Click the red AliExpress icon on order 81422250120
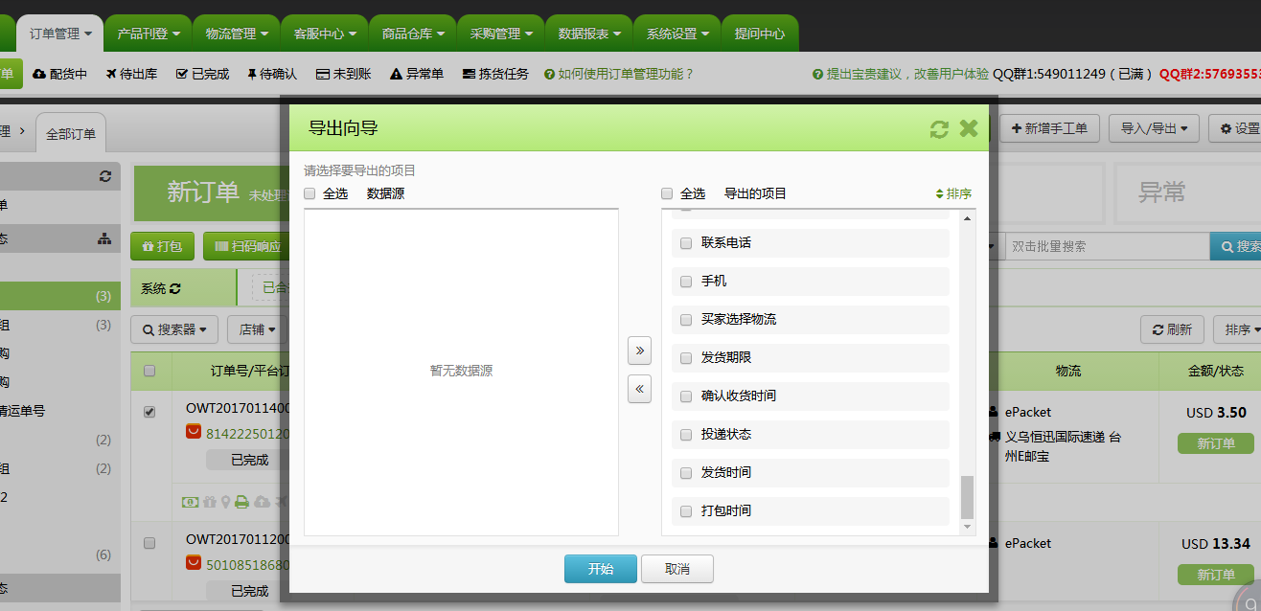The width and height of the screenshot is (1261, 611). tap(194, 433)
